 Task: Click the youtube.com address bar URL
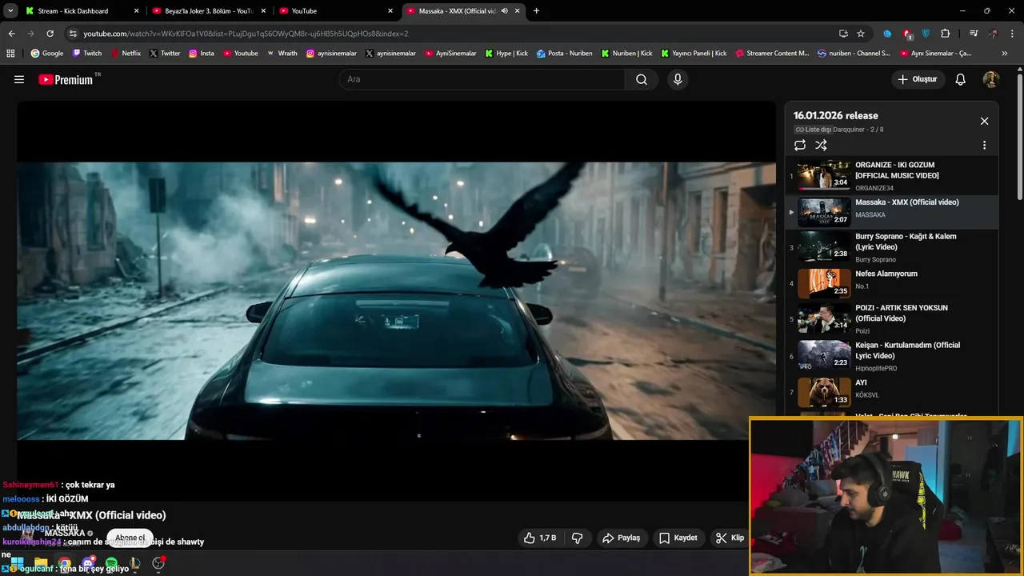246,34
